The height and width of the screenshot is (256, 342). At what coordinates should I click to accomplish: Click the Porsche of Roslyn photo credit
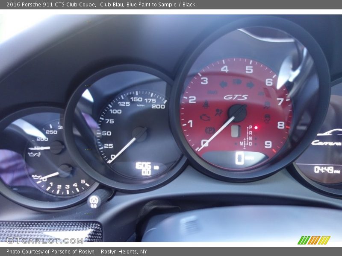coord(77,252)
